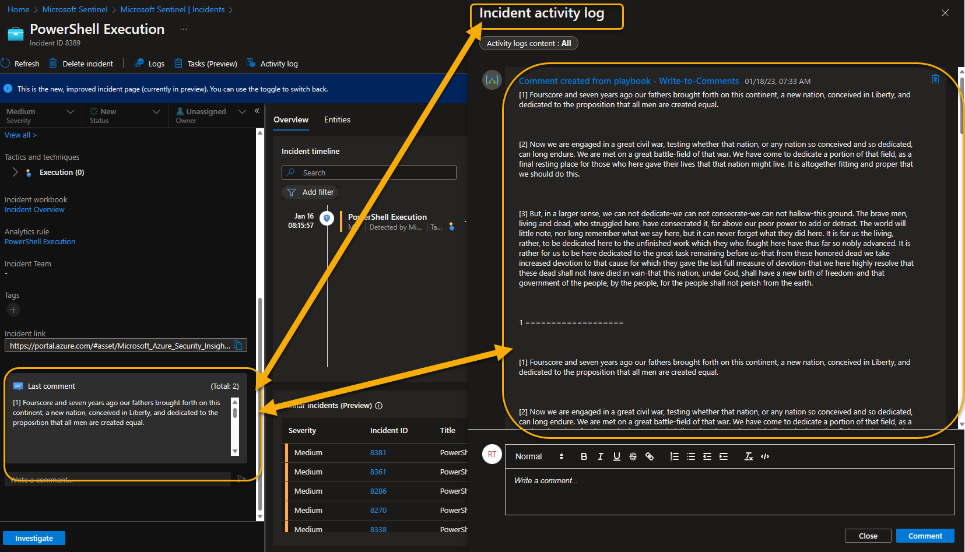This screenshot has width=965, height=552.
Task: Toggle strikethrough formatting in comment editor
Action: tap(633, 456)
